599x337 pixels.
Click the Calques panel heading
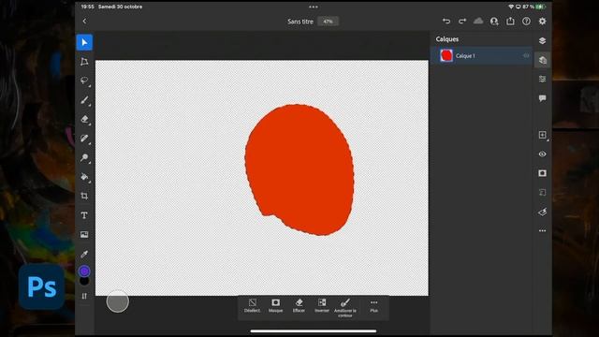(447, 39)
